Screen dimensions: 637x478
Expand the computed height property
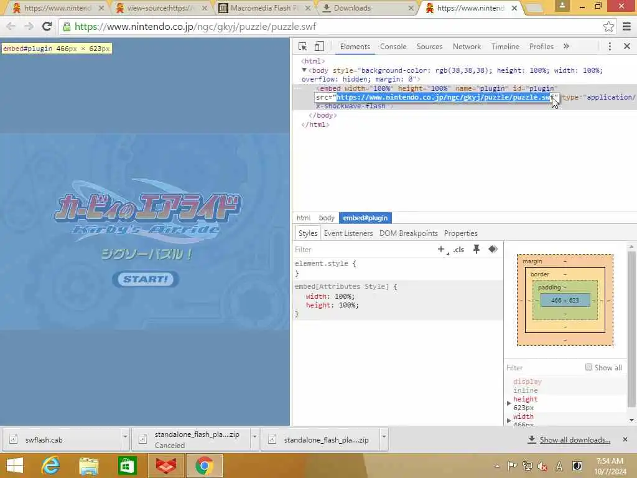[x=509, y=403]
